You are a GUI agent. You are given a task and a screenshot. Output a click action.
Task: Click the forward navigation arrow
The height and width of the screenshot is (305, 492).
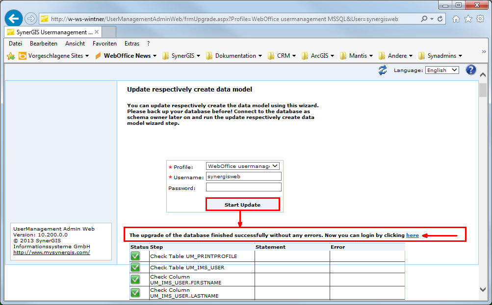[30, 18]
